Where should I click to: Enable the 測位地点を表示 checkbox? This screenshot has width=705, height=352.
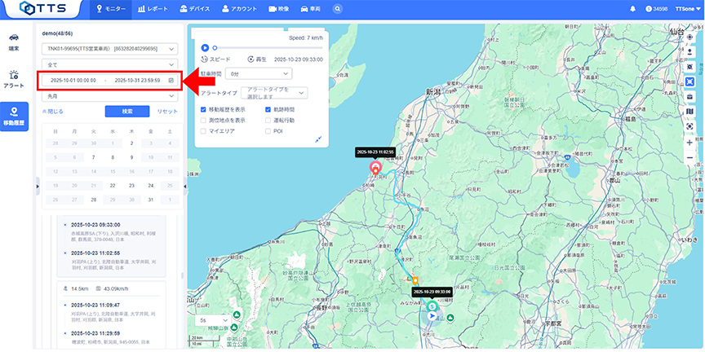click(203, 120)
